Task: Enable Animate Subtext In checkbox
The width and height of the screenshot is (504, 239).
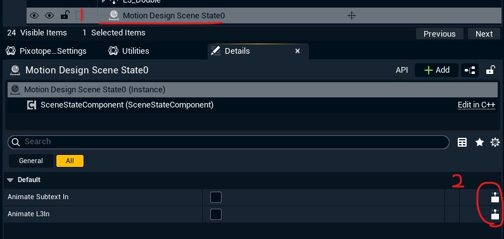Action: (x=216, y=197)
